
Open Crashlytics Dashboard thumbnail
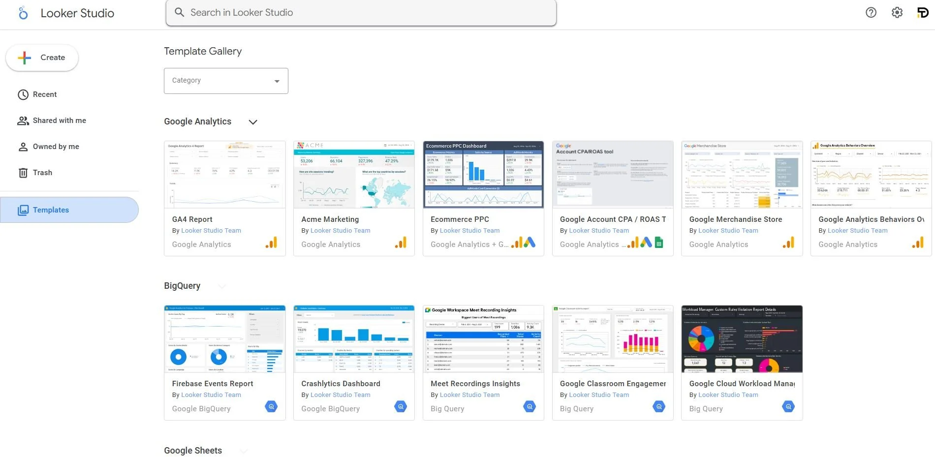[x=354, y=339]
